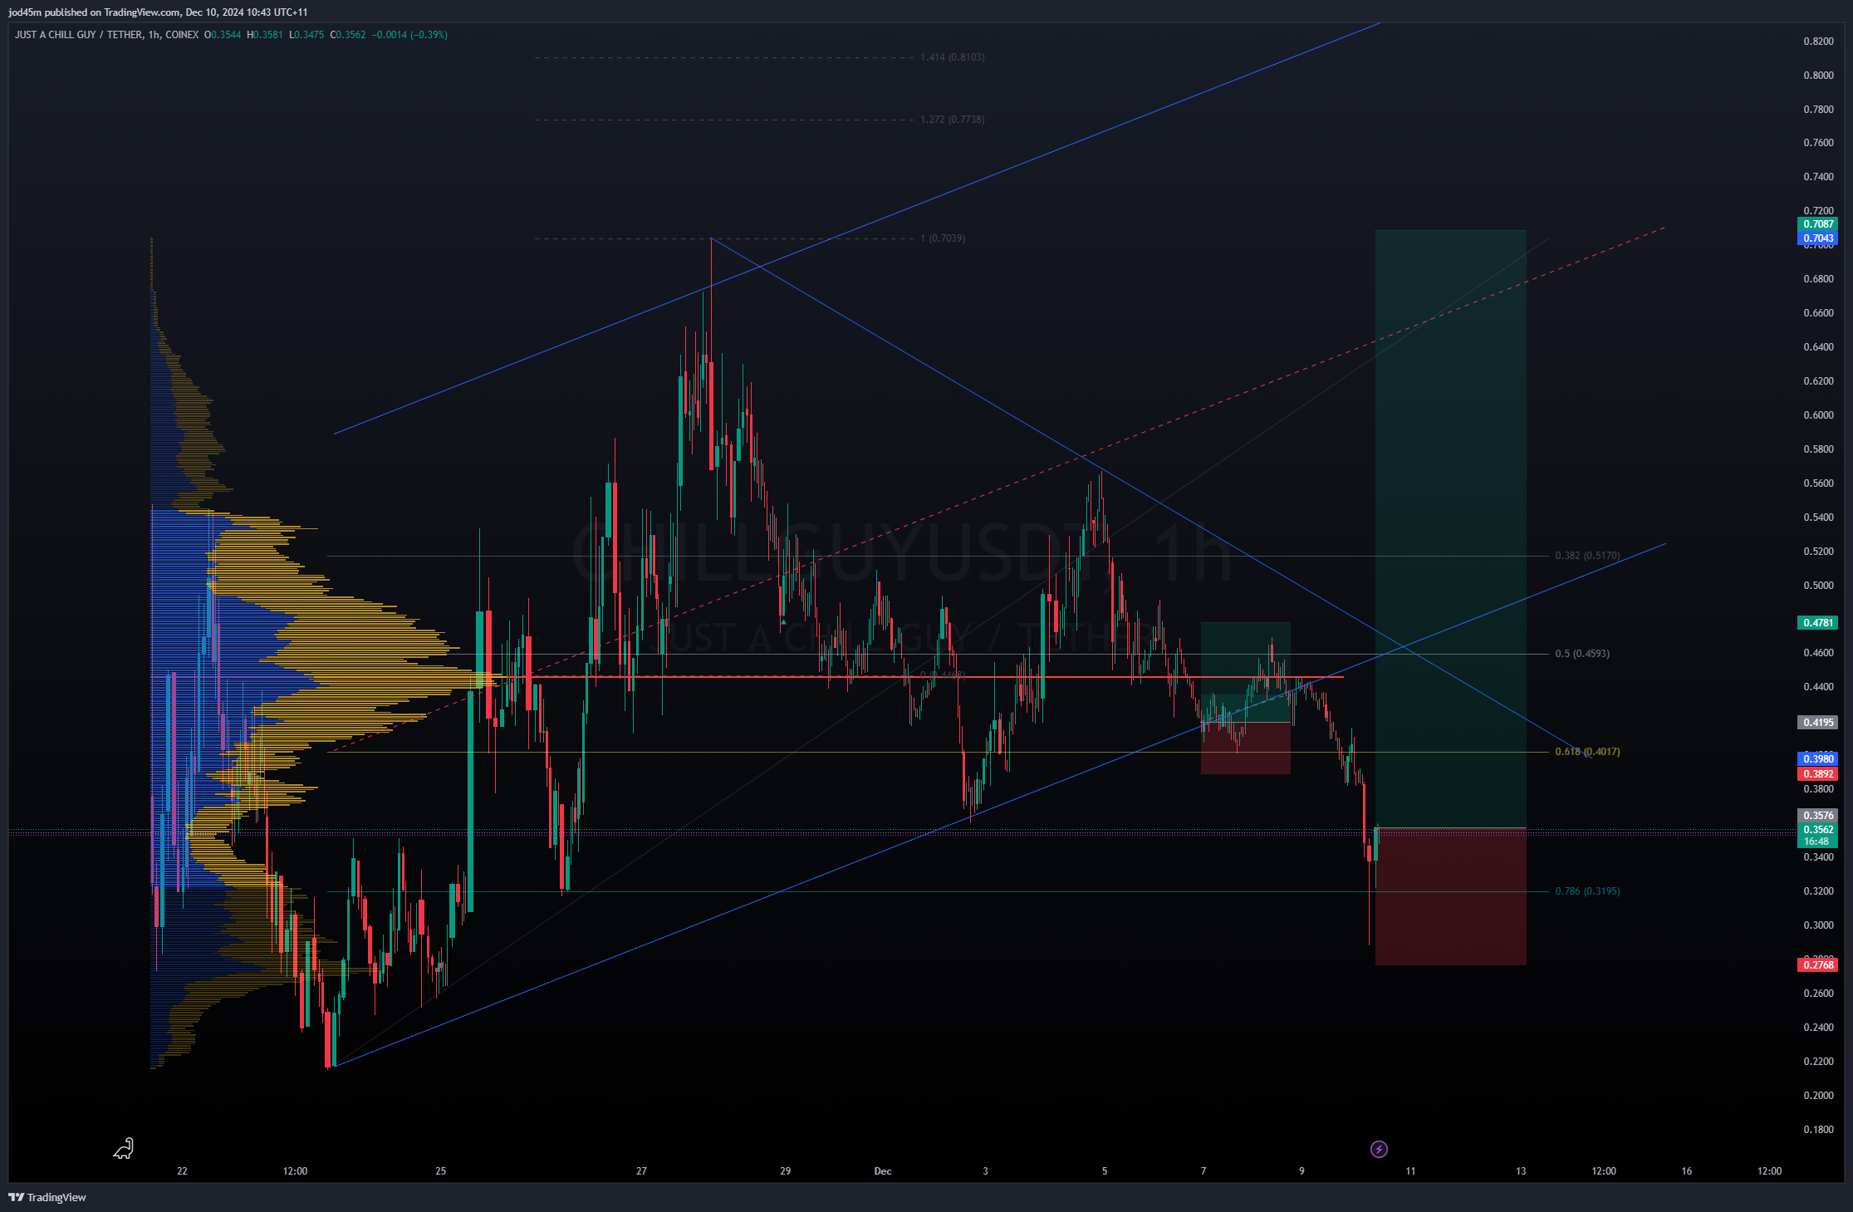Click the 0.1800 tick on the price axis

pyautogui.click(x=1818, y=1130)
